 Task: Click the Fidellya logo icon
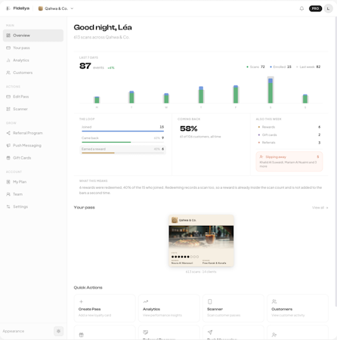(8, 8)
